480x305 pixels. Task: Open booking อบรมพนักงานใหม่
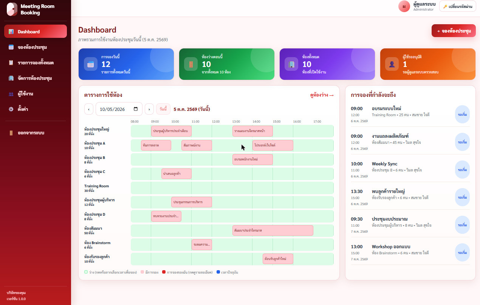(x=252, y=159)
